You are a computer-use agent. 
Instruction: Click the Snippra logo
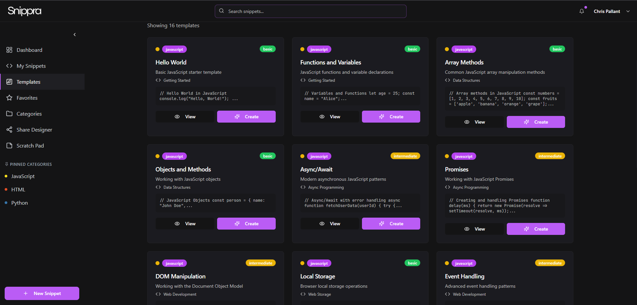point(25,11)
